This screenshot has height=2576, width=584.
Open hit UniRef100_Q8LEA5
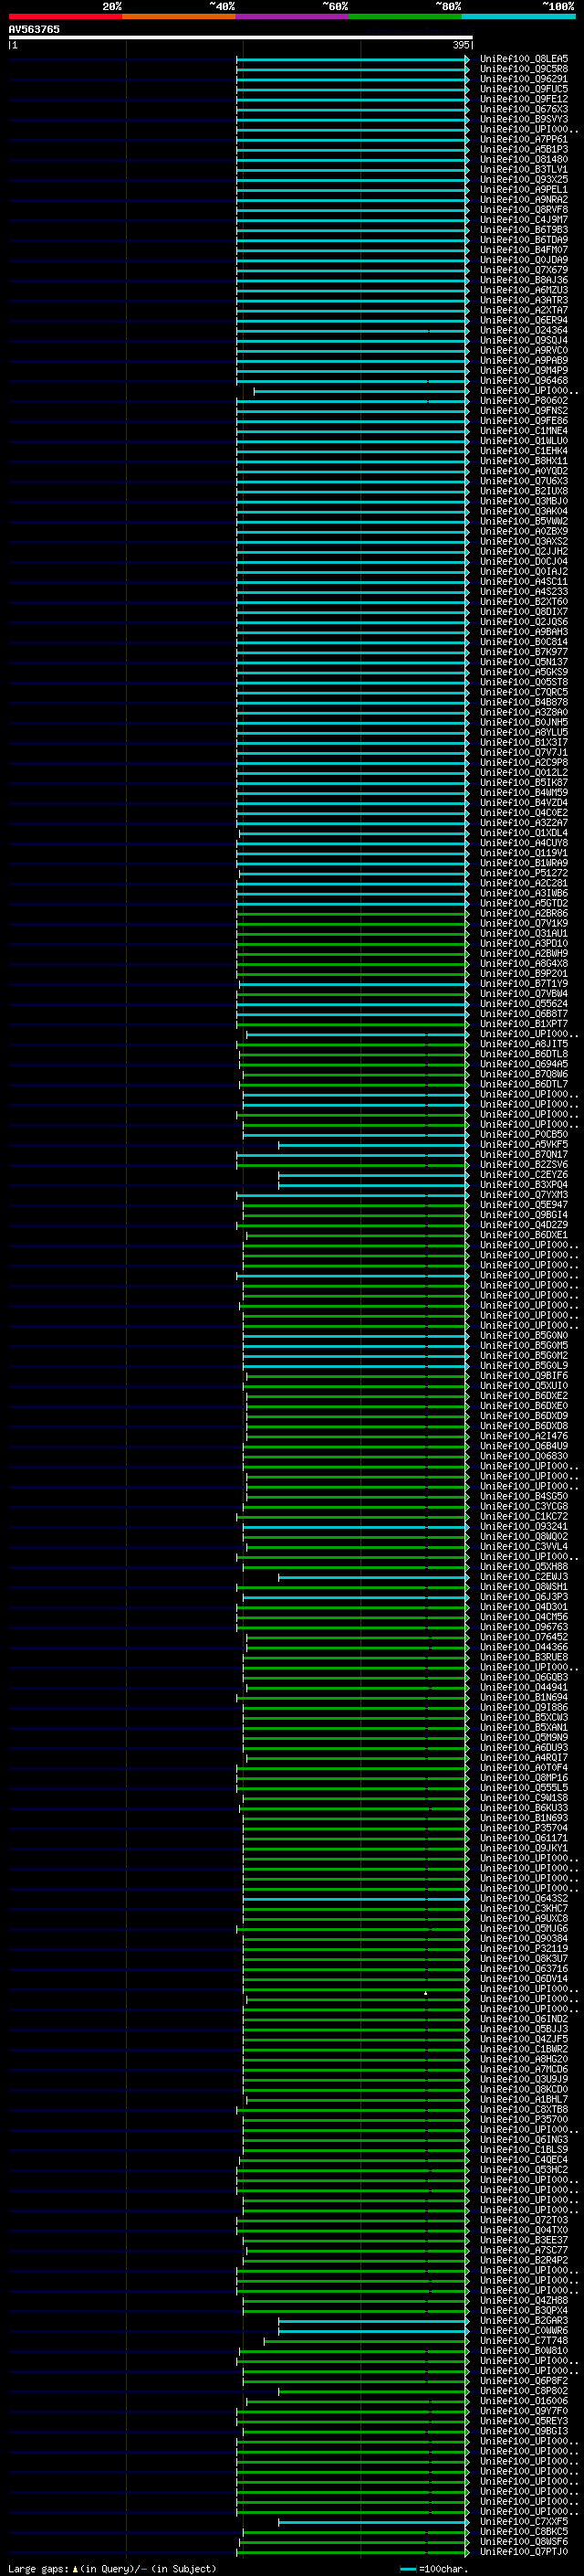pyautogui.click(x=523, y=59)
